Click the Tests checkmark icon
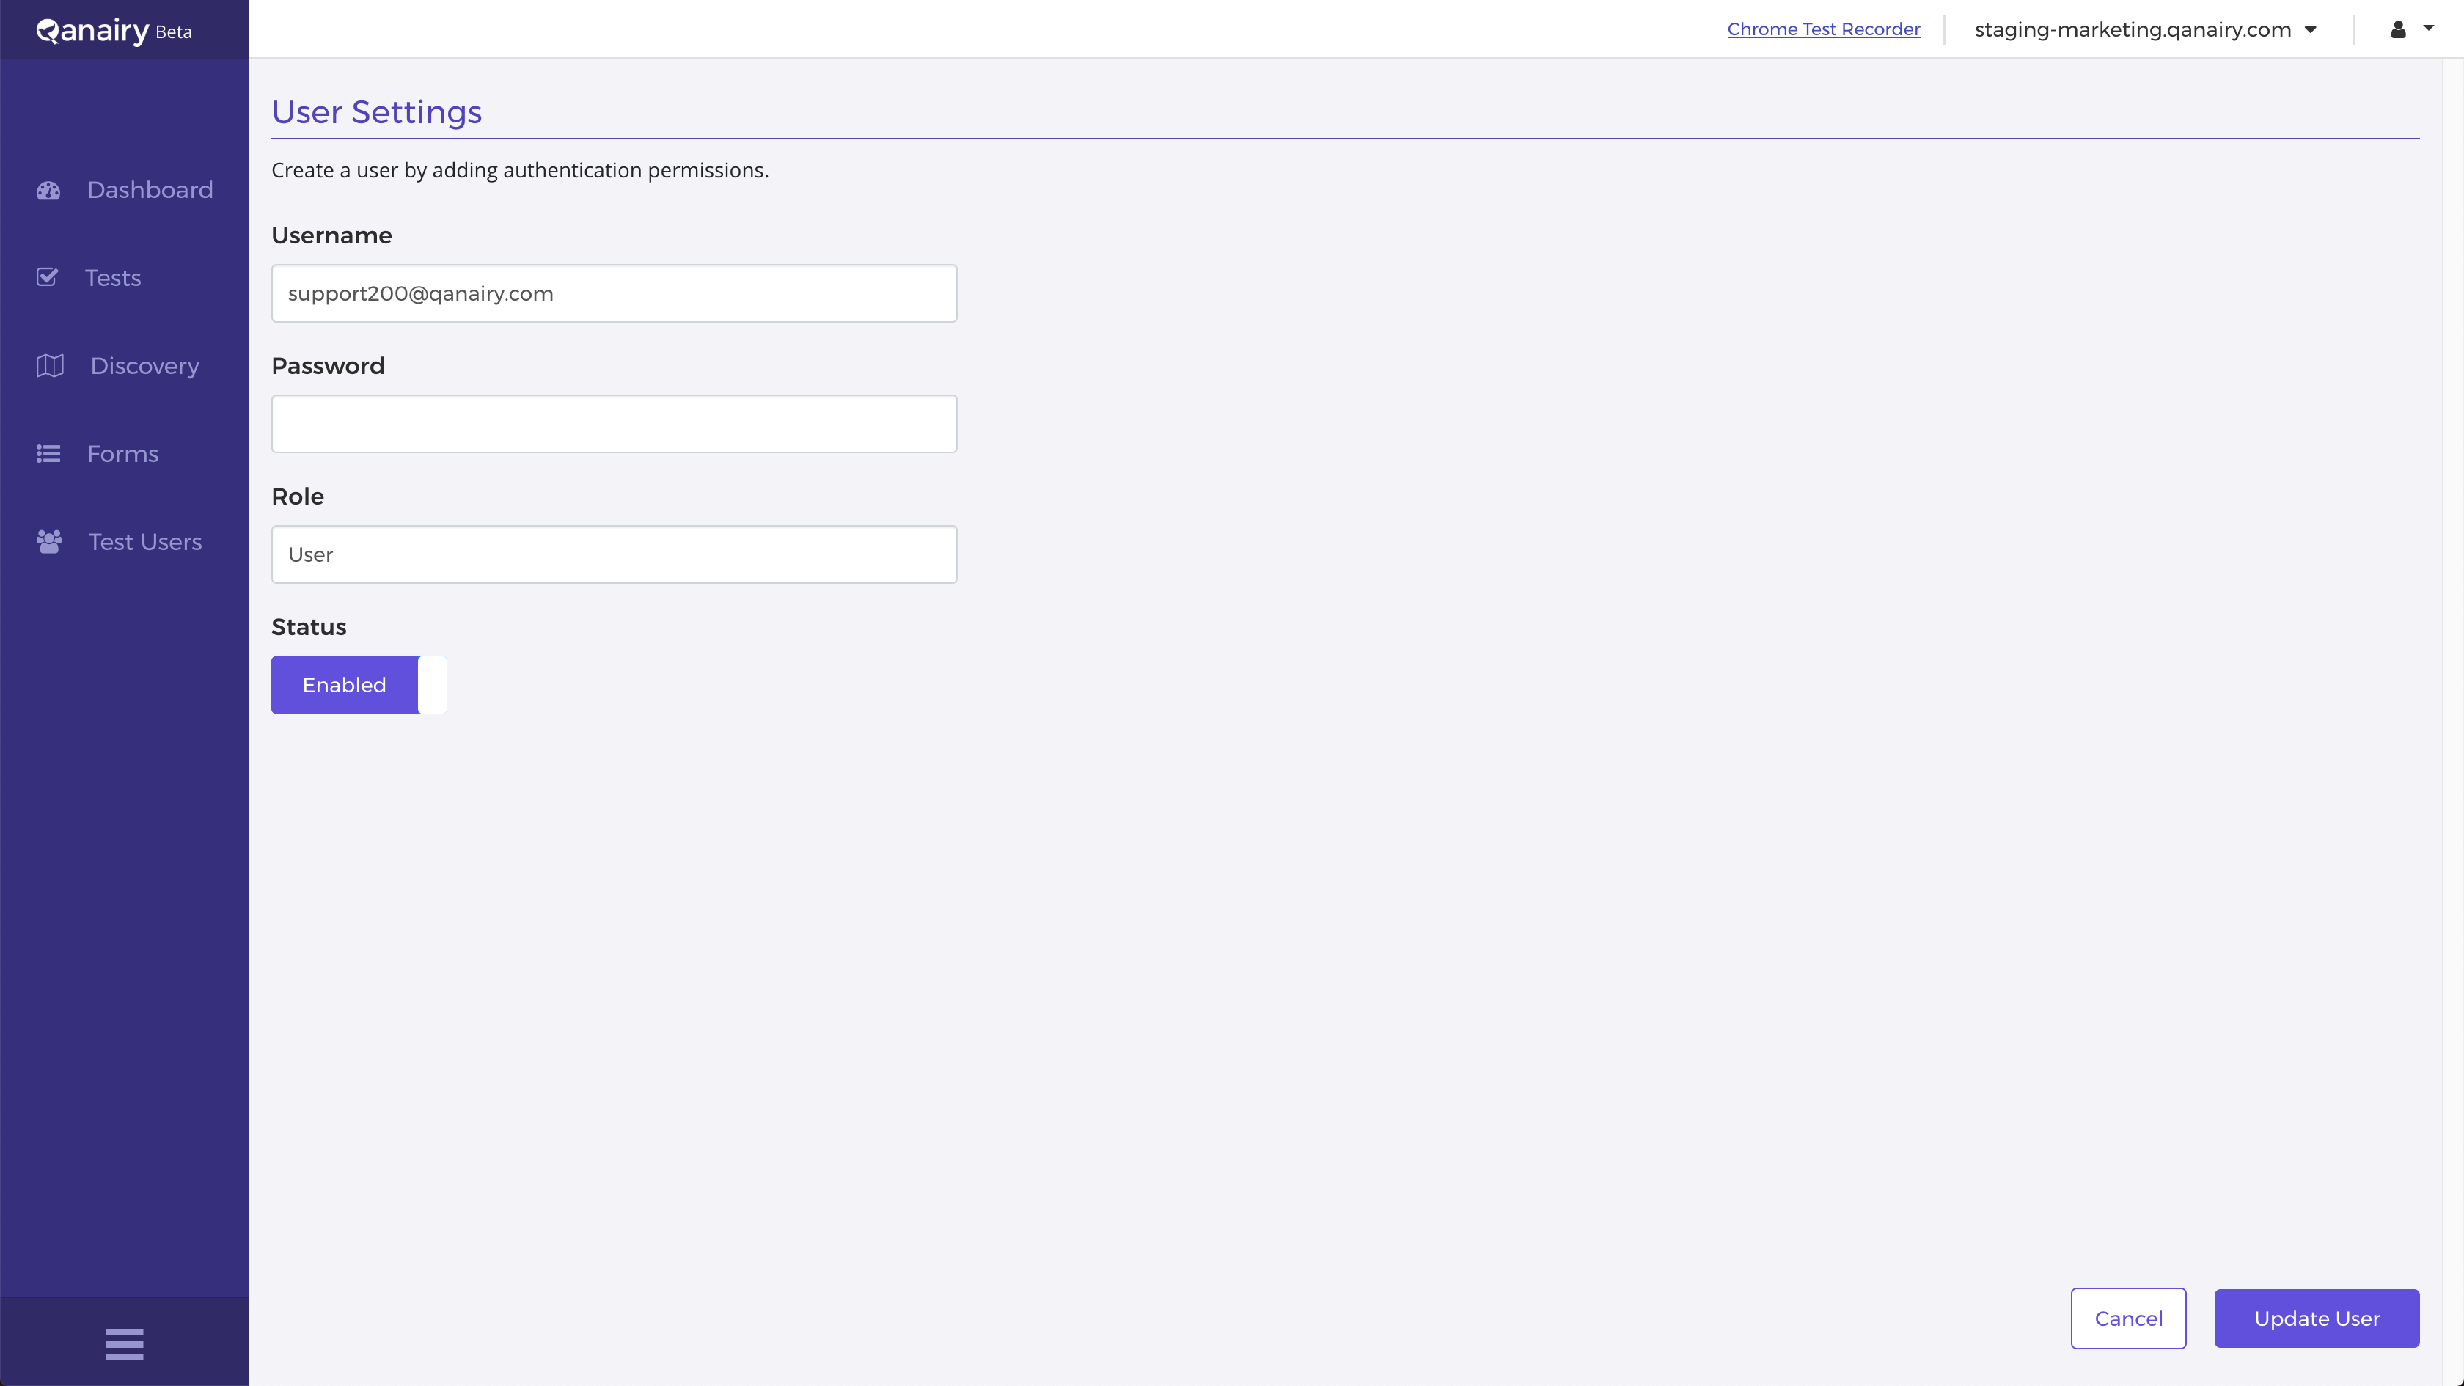2464x1386 pixels. click(48, 277)
